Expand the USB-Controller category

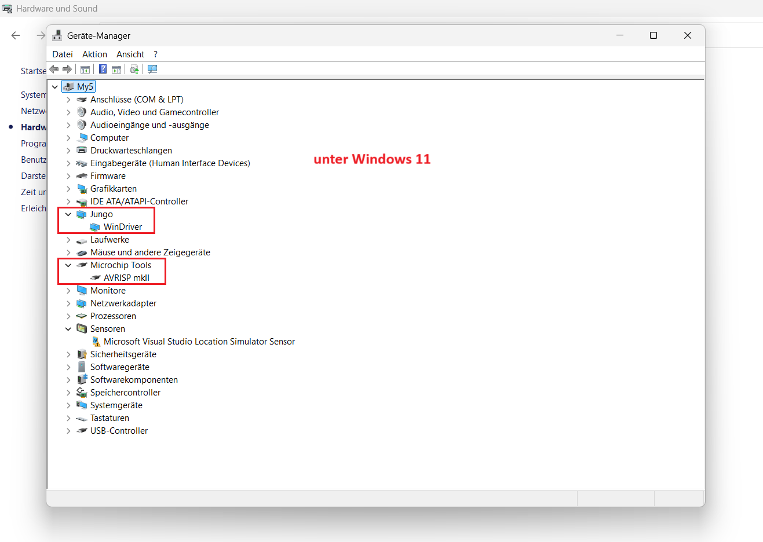[68, 431]
